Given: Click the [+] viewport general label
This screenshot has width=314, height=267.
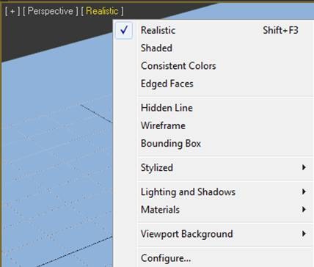Looking at the screenshot, I should pos(12,11).
